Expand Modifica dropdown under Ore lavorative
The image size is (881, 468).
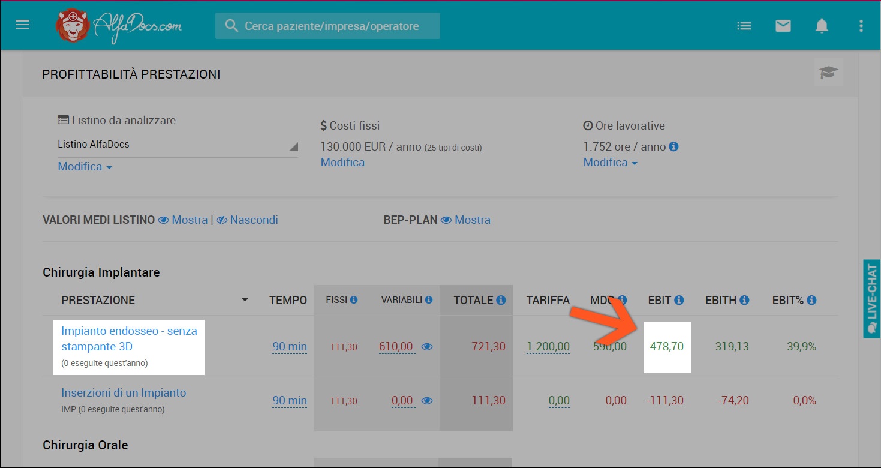click(x=610, y=162)
